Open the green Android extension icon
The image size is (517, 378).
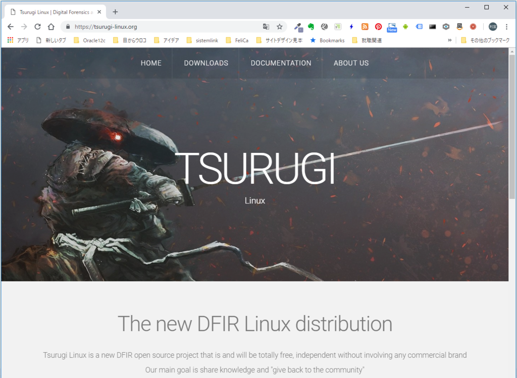tap(405, 27)
